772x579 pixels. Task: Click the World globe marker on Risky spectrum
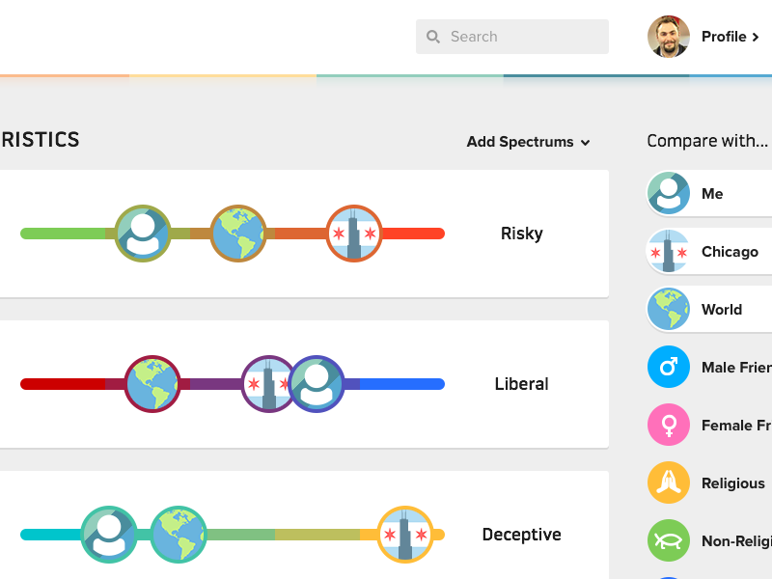click(x=238, y=234)
